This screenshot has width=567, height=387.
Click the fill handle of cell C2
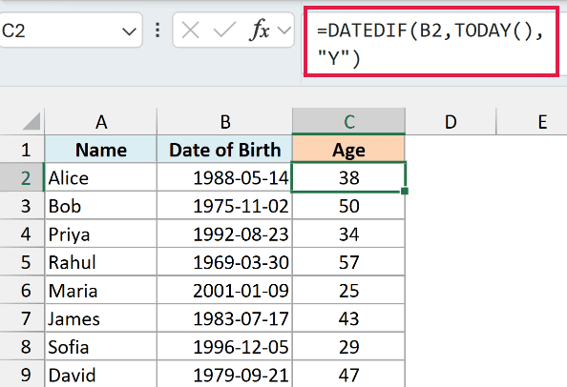click(x=405, y=191)
